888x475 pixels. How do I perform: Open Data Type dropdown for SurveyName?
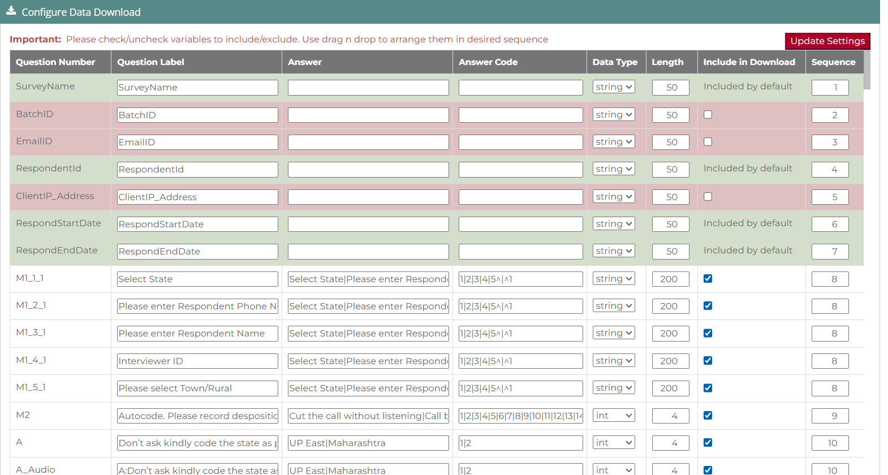click(x=614, y=87)
